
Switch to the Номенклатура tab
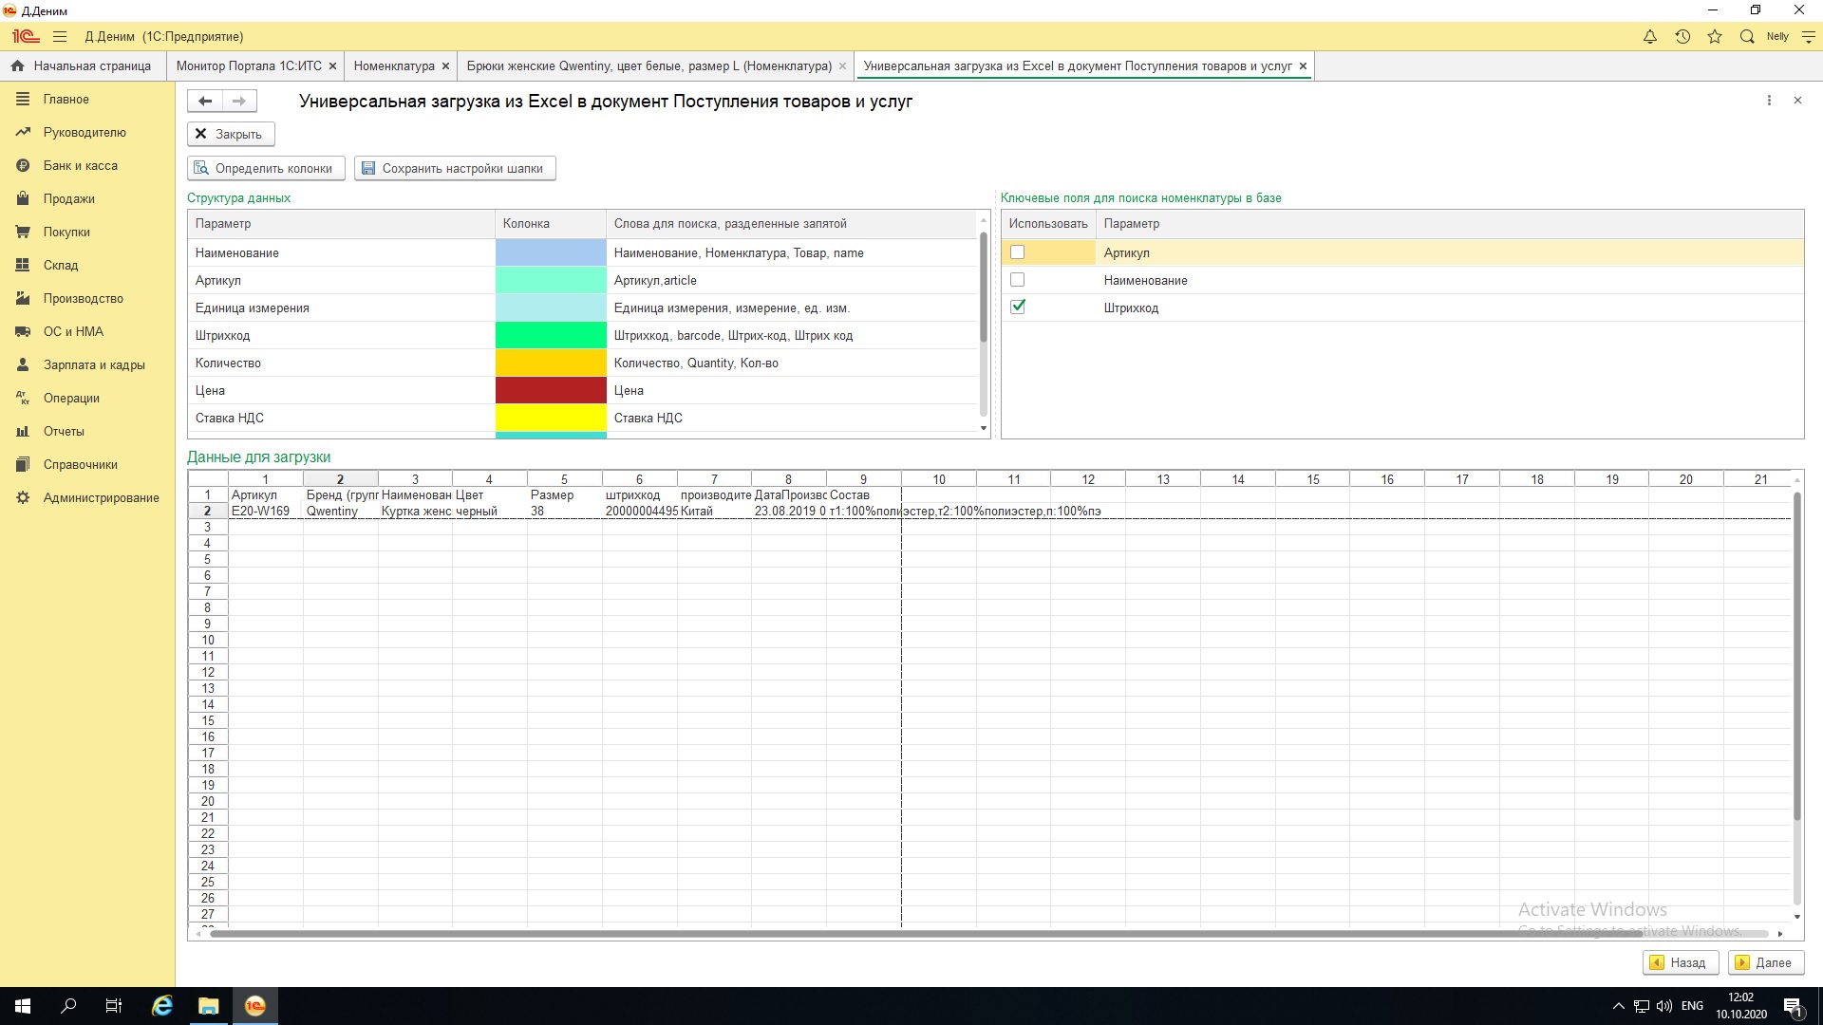pos(394,65)
